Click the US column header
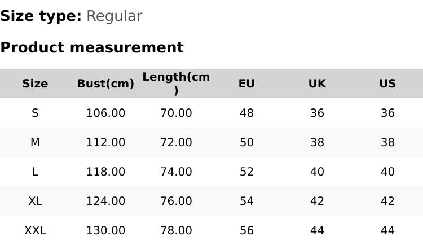This screenshot has height=245, width=423. click(387, 84)
